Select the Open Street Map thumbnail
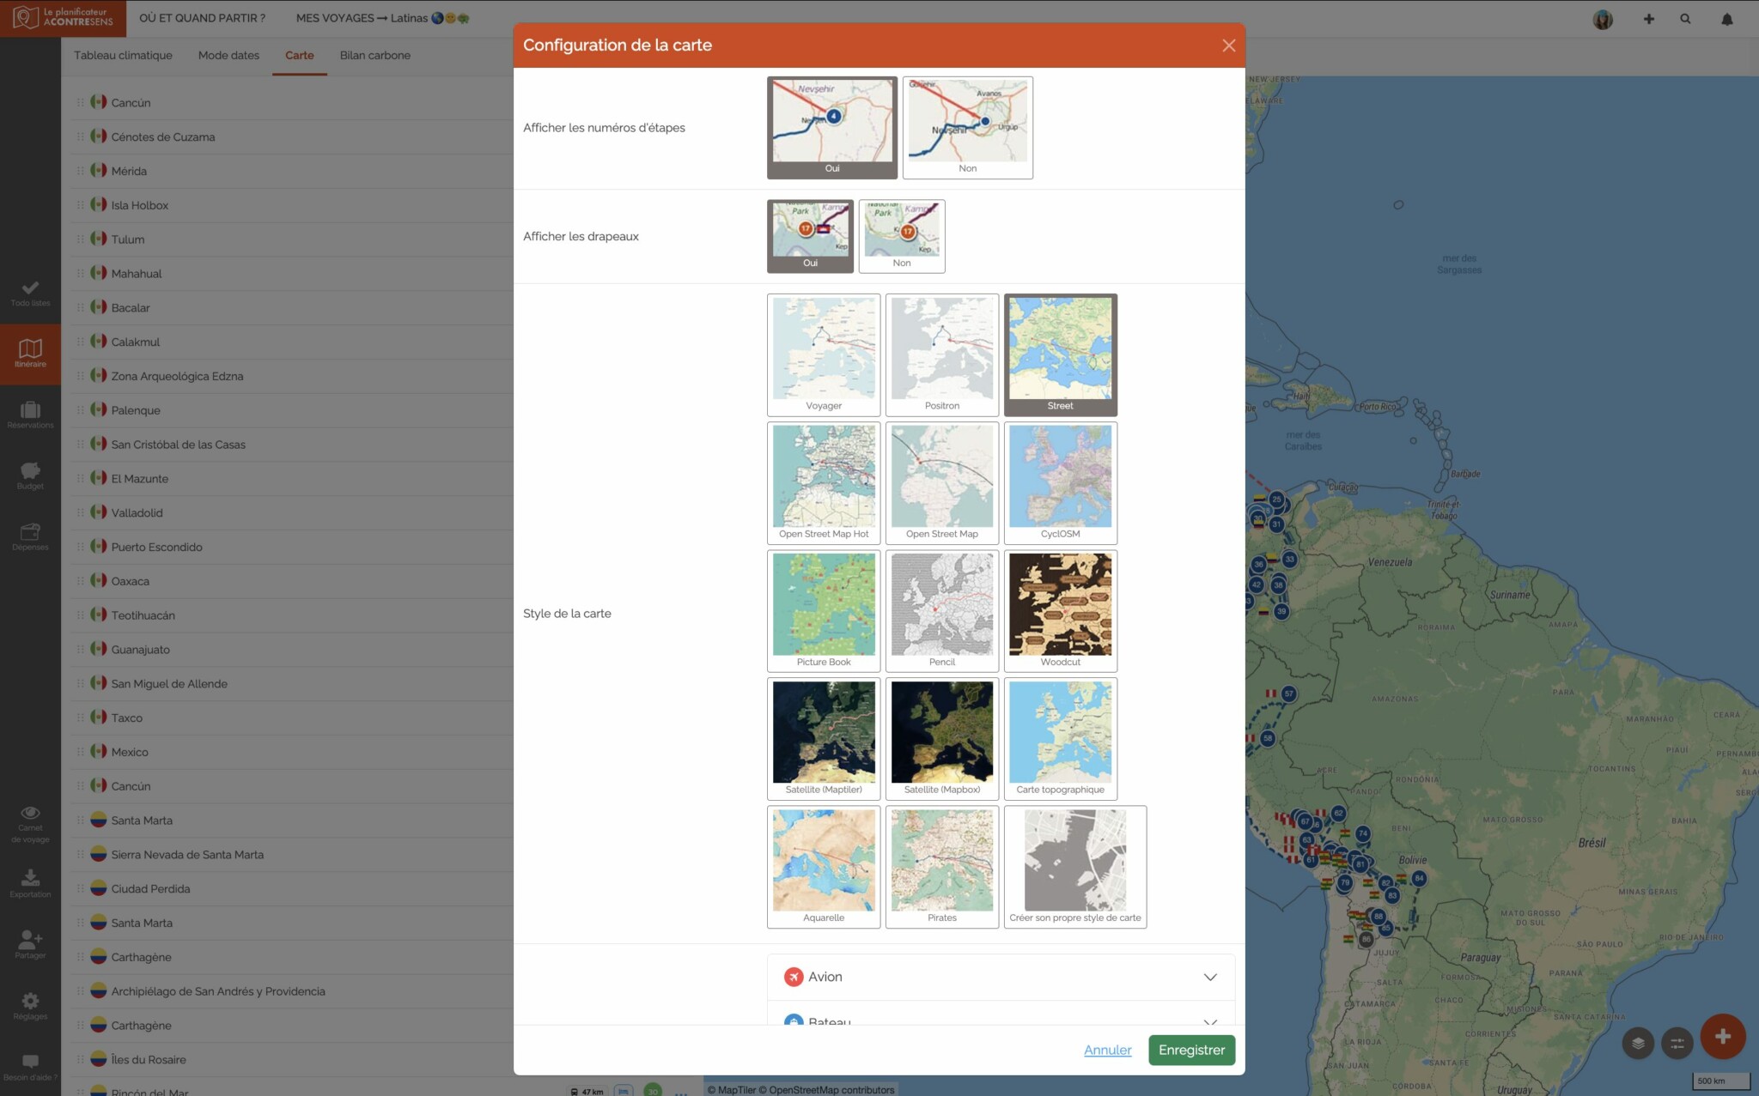Viewport: 1759px width, 1096px height. (942, 482)
